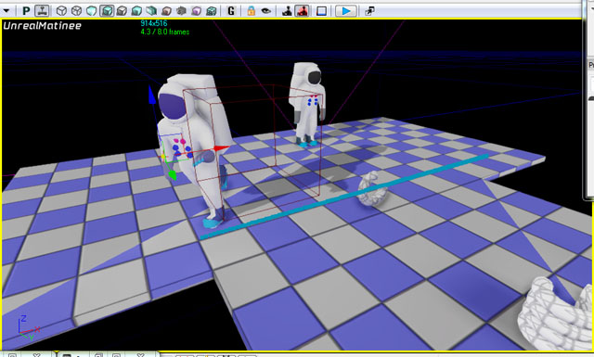Select the Lit view mode highlighted cube
This screenshot has height=357, width=594.
(x=107, y=11)
